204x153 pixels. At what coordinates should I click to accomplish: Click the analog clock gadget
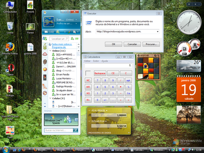tap(189, 22)
